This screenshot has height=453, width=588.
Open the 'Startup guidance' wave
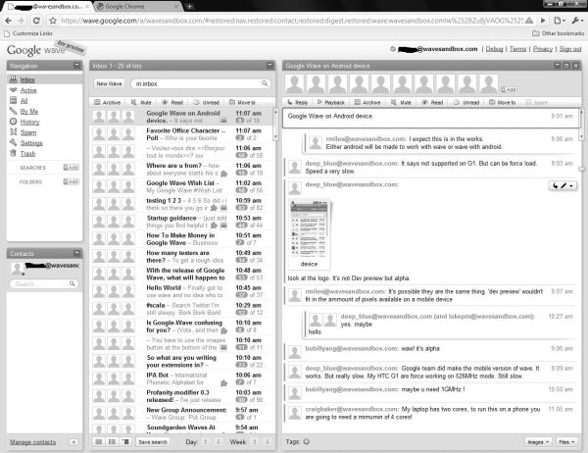[182, 222]
